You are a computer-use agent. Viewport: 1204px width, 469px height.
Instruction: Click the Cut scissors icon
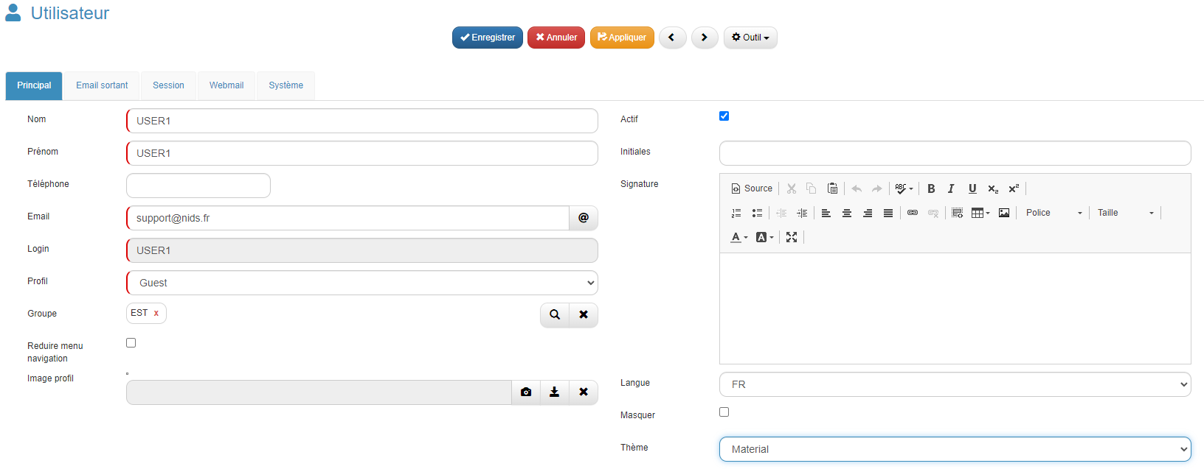[x=792, y=188]
